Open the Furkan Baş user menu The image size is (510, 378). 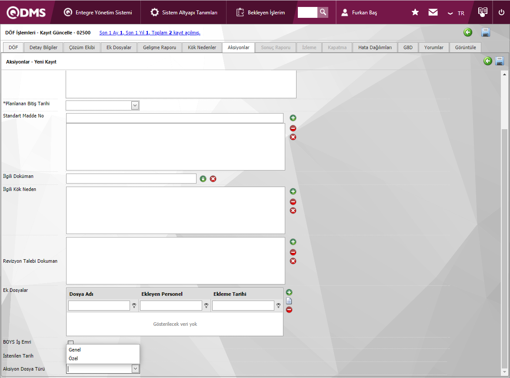[359, 12]
